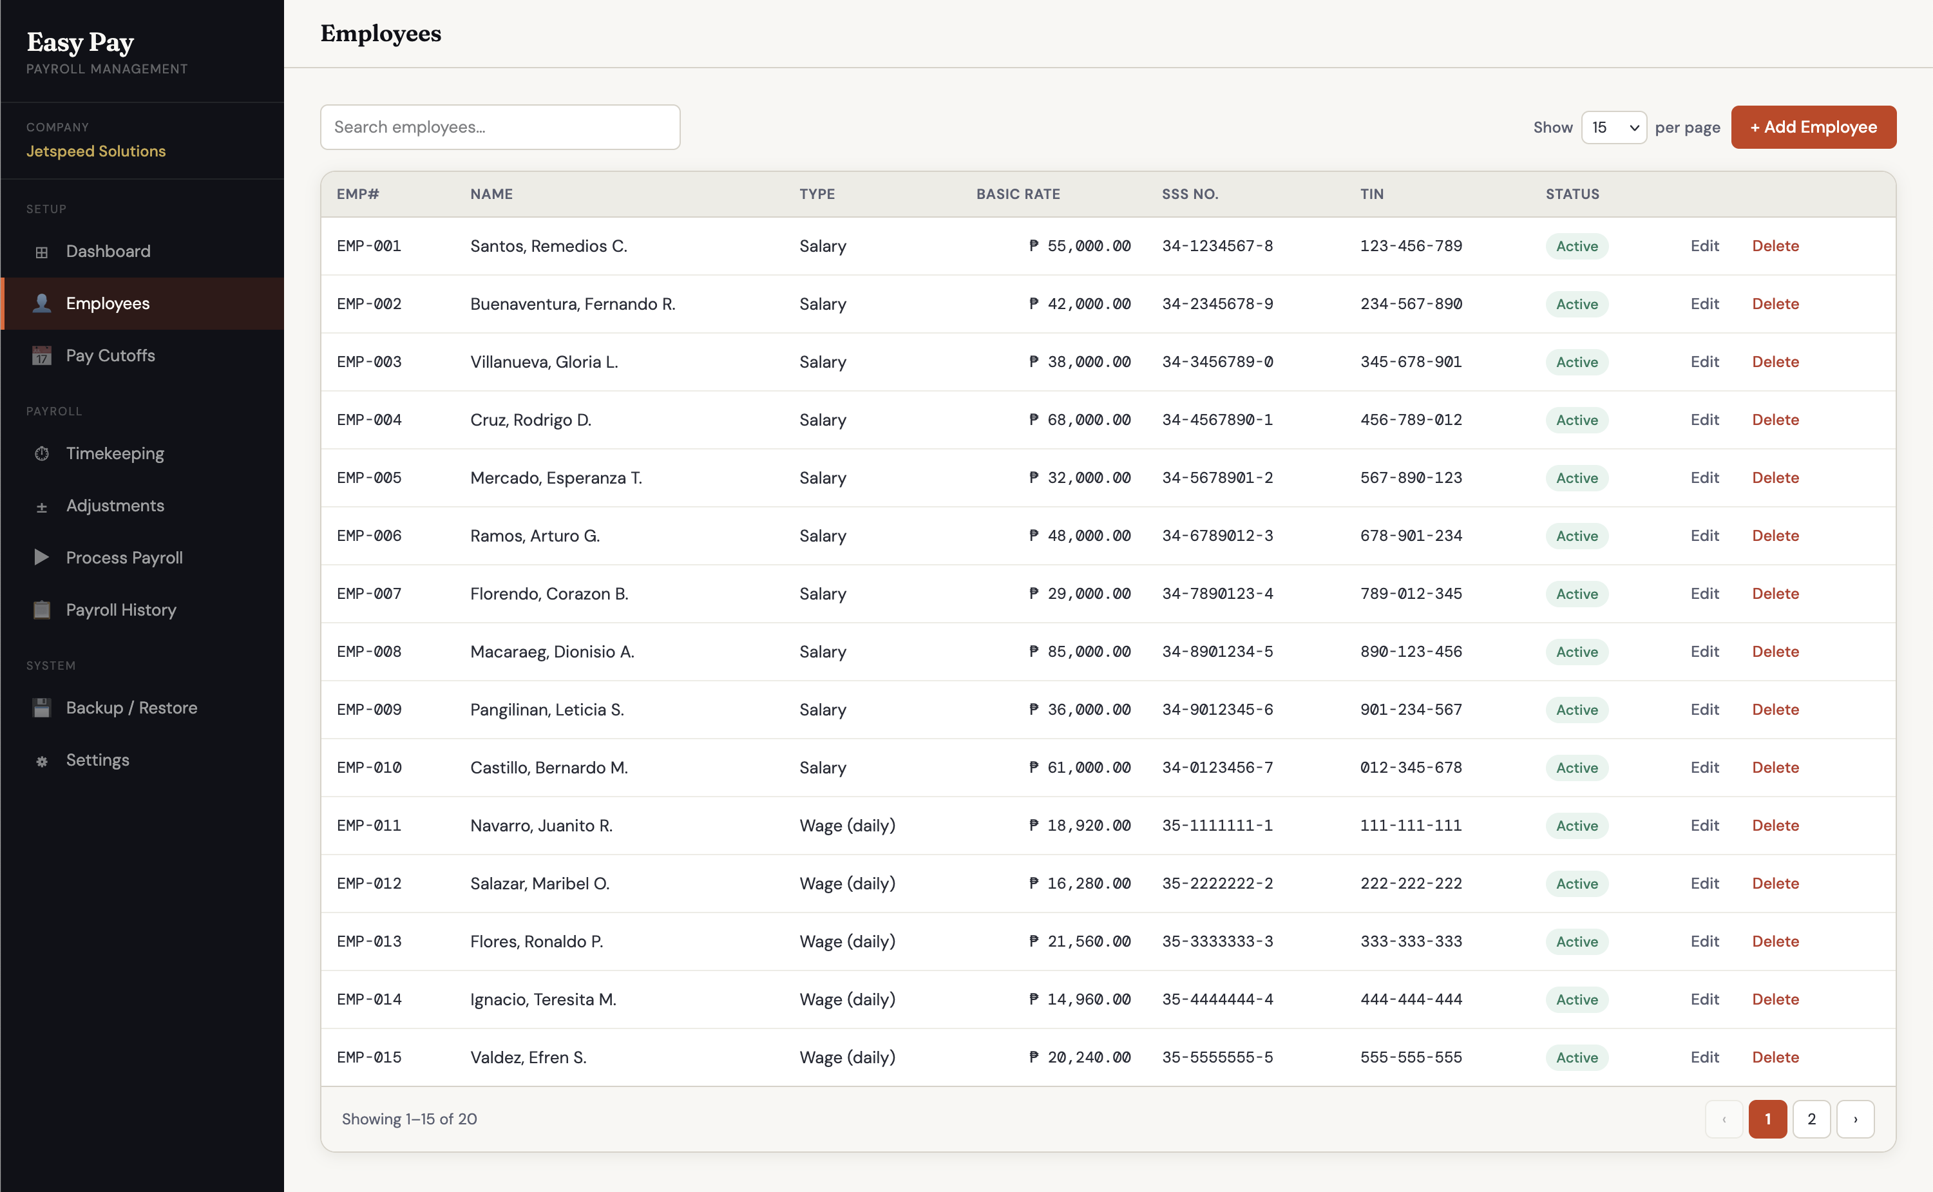This screenshot has width=1933, height=1192.
Task: Click Active status badge for EMP-008
Action: tap(1577, 652)
